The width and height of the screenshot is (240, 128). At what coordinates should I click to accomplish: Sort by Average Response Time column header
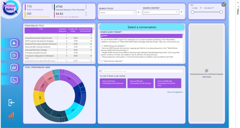pyautogui.click(x=85, y=30)
